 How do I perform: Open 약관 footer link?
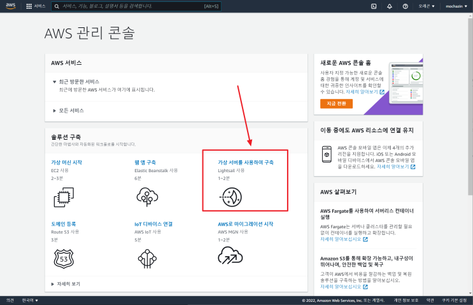click(430, 300)
